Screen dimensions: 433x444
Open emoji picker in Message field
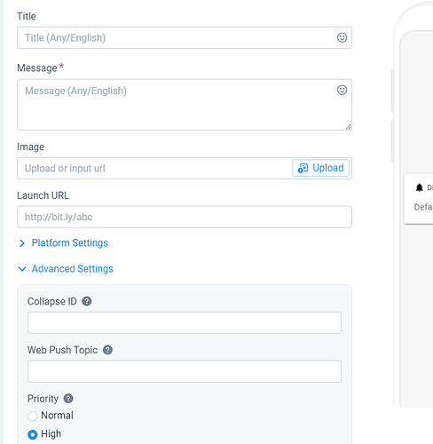(x=342, y=90)
